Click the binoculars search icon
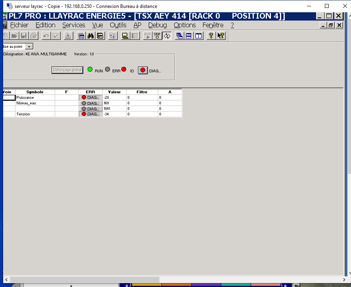This screenshot has height=287, width=351. [91, 36]
